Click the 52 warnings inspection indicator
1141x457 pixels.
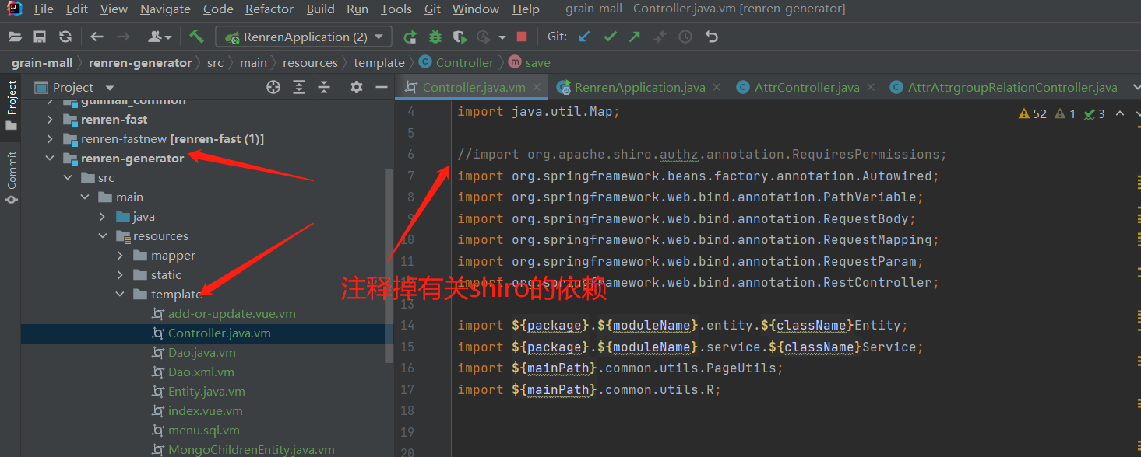click(x=1033, y=114)
